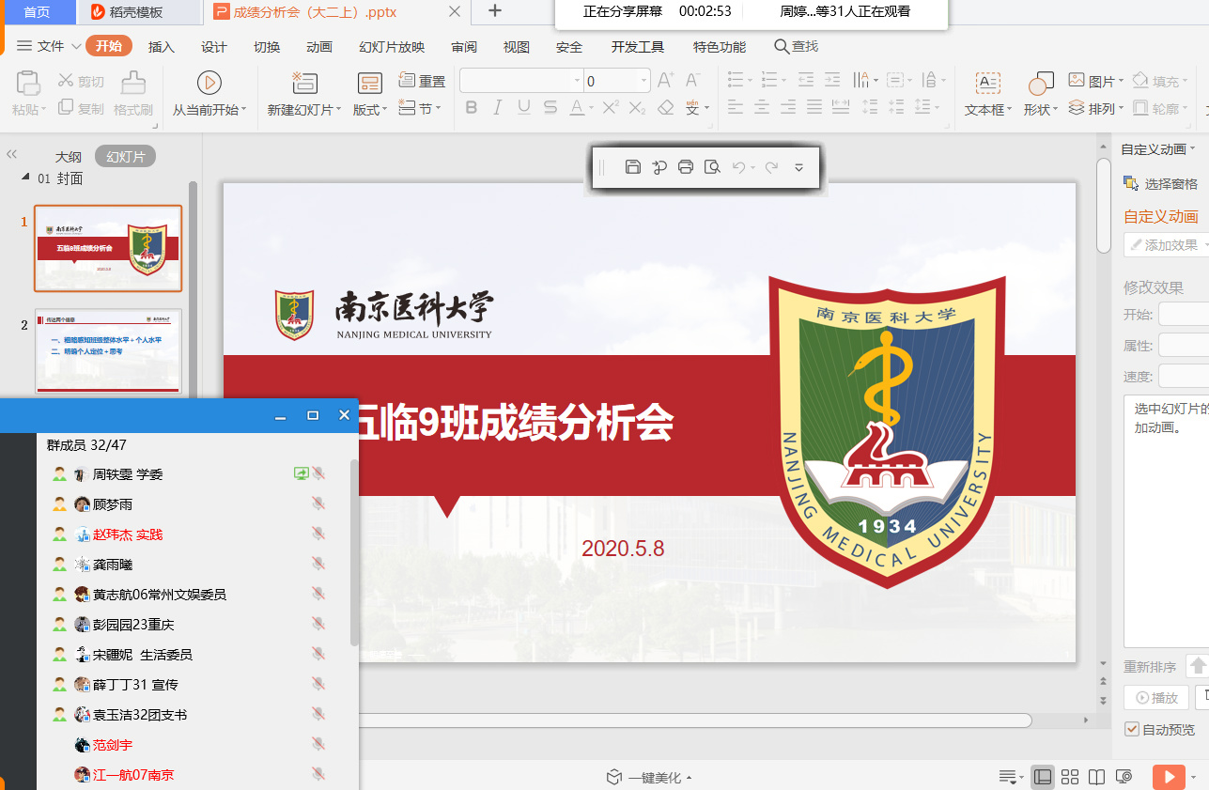This screenshot has width=1209, height=790.
Task: Toggle mute for 周轶雯 学委
Action: (x=318, y=474)
